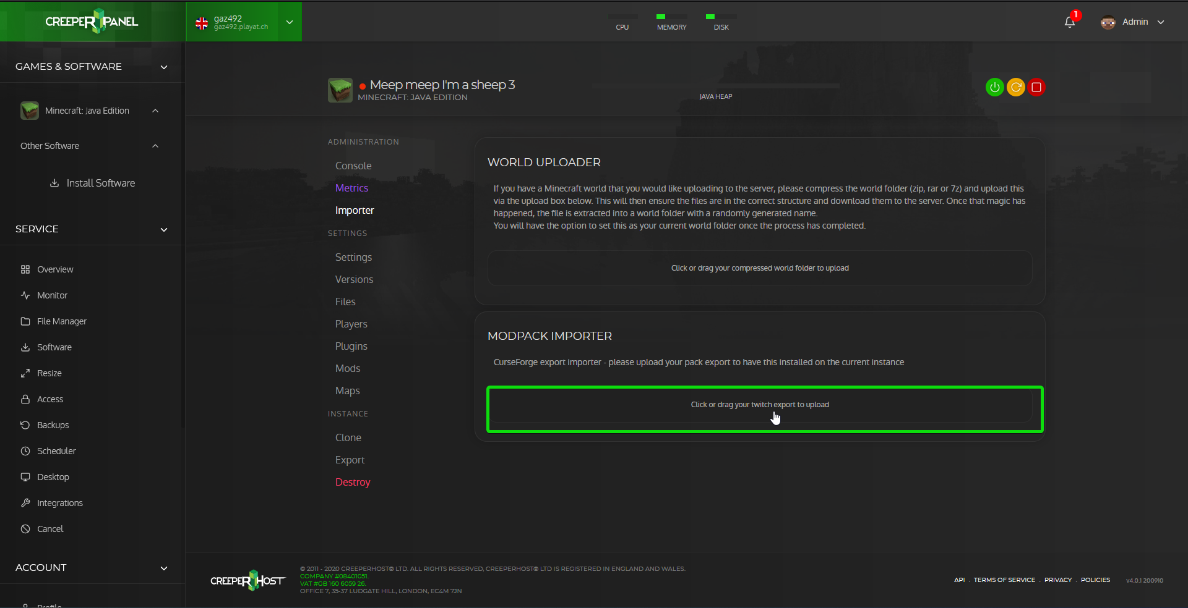The width and height of the screenshot is (1188, 608).
Task: Open the gaz492 server selector dropdown
Action: click(x=290, y=22)
